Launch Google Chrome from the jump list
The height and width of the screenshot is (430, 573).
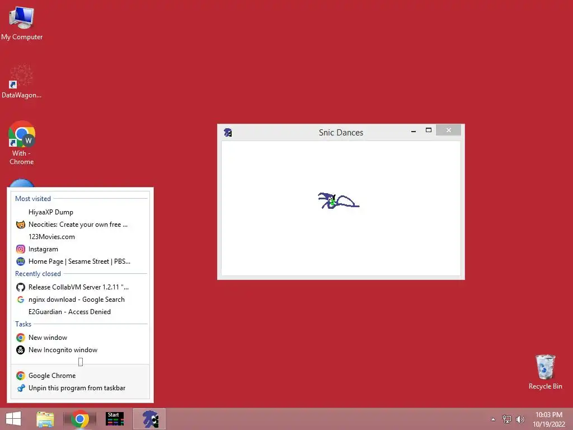(x=81, y=376)
